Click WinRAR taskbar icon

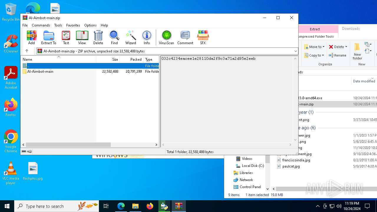pos(179,206)
